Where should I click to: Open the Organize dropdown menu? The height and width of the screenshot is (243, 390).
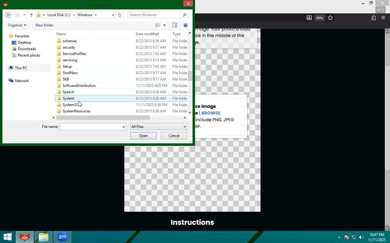click(x=17, y=25)
